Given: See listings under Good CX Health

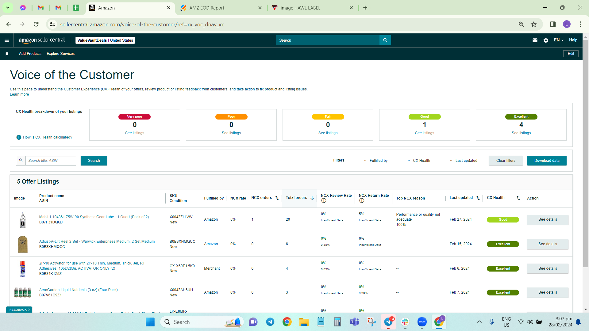Looking at the screenshot, I should click(425, 133).
